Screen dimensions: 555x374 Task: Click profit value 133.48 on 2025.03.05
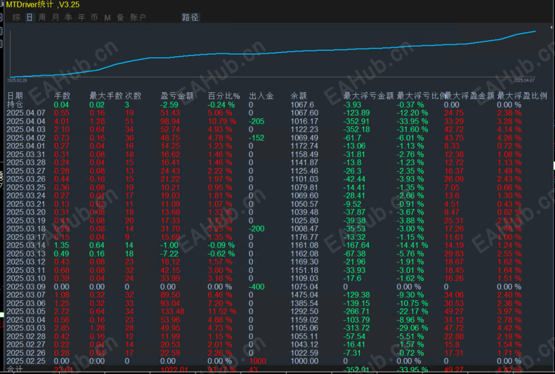click(x=173, y=311)
